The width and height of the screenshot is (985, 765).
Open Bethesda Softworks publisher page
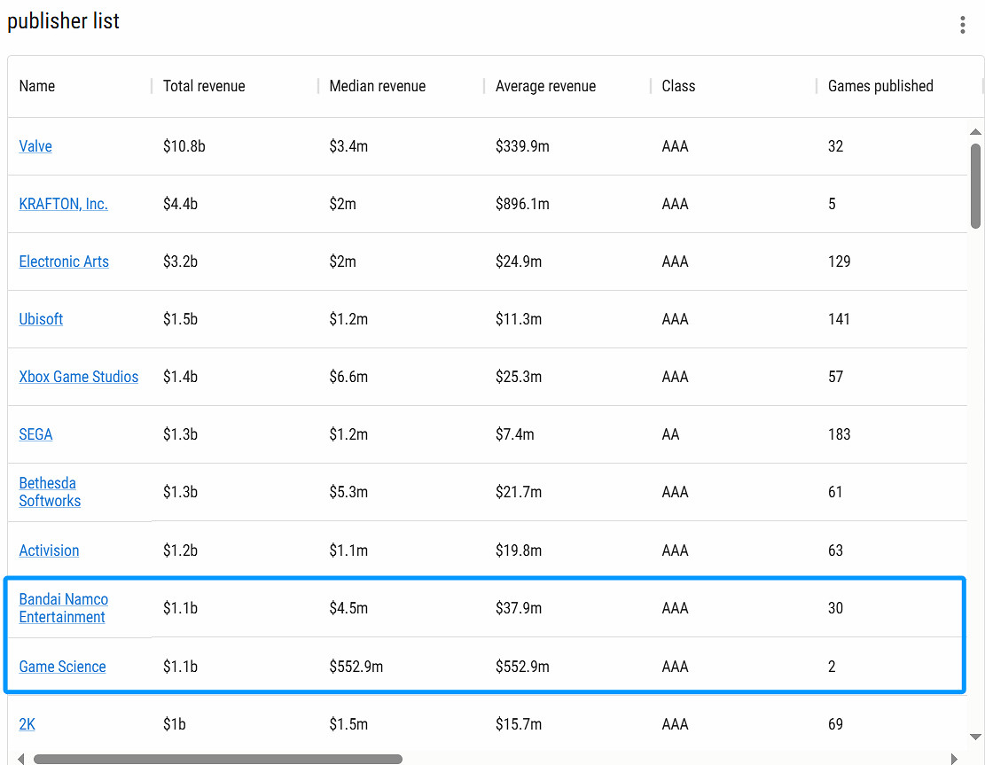click(50, 492)
